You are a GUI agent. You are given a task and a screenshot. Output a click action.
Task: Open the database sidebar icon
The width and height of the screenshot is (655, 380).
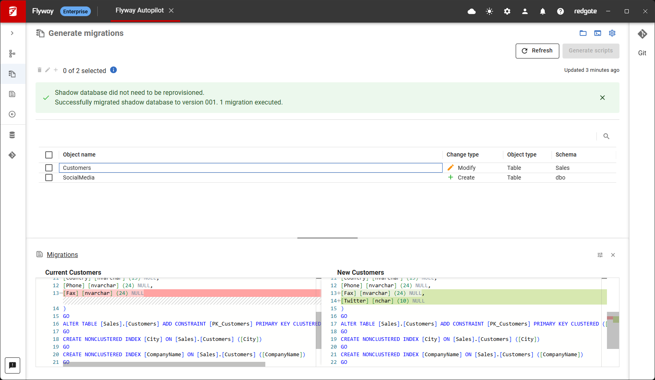12,135
